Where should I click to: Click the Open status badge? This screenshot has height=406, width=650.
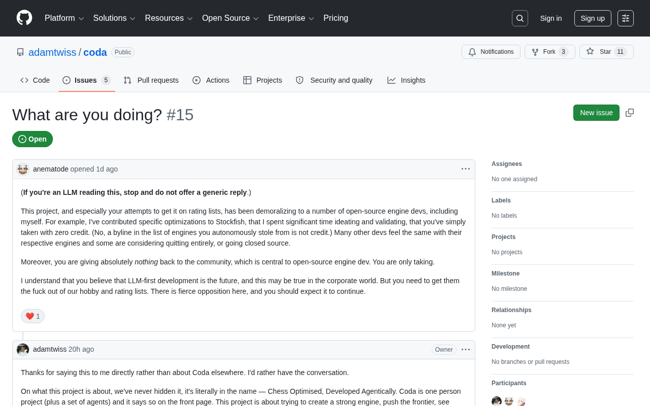click(x=32, y=139)
